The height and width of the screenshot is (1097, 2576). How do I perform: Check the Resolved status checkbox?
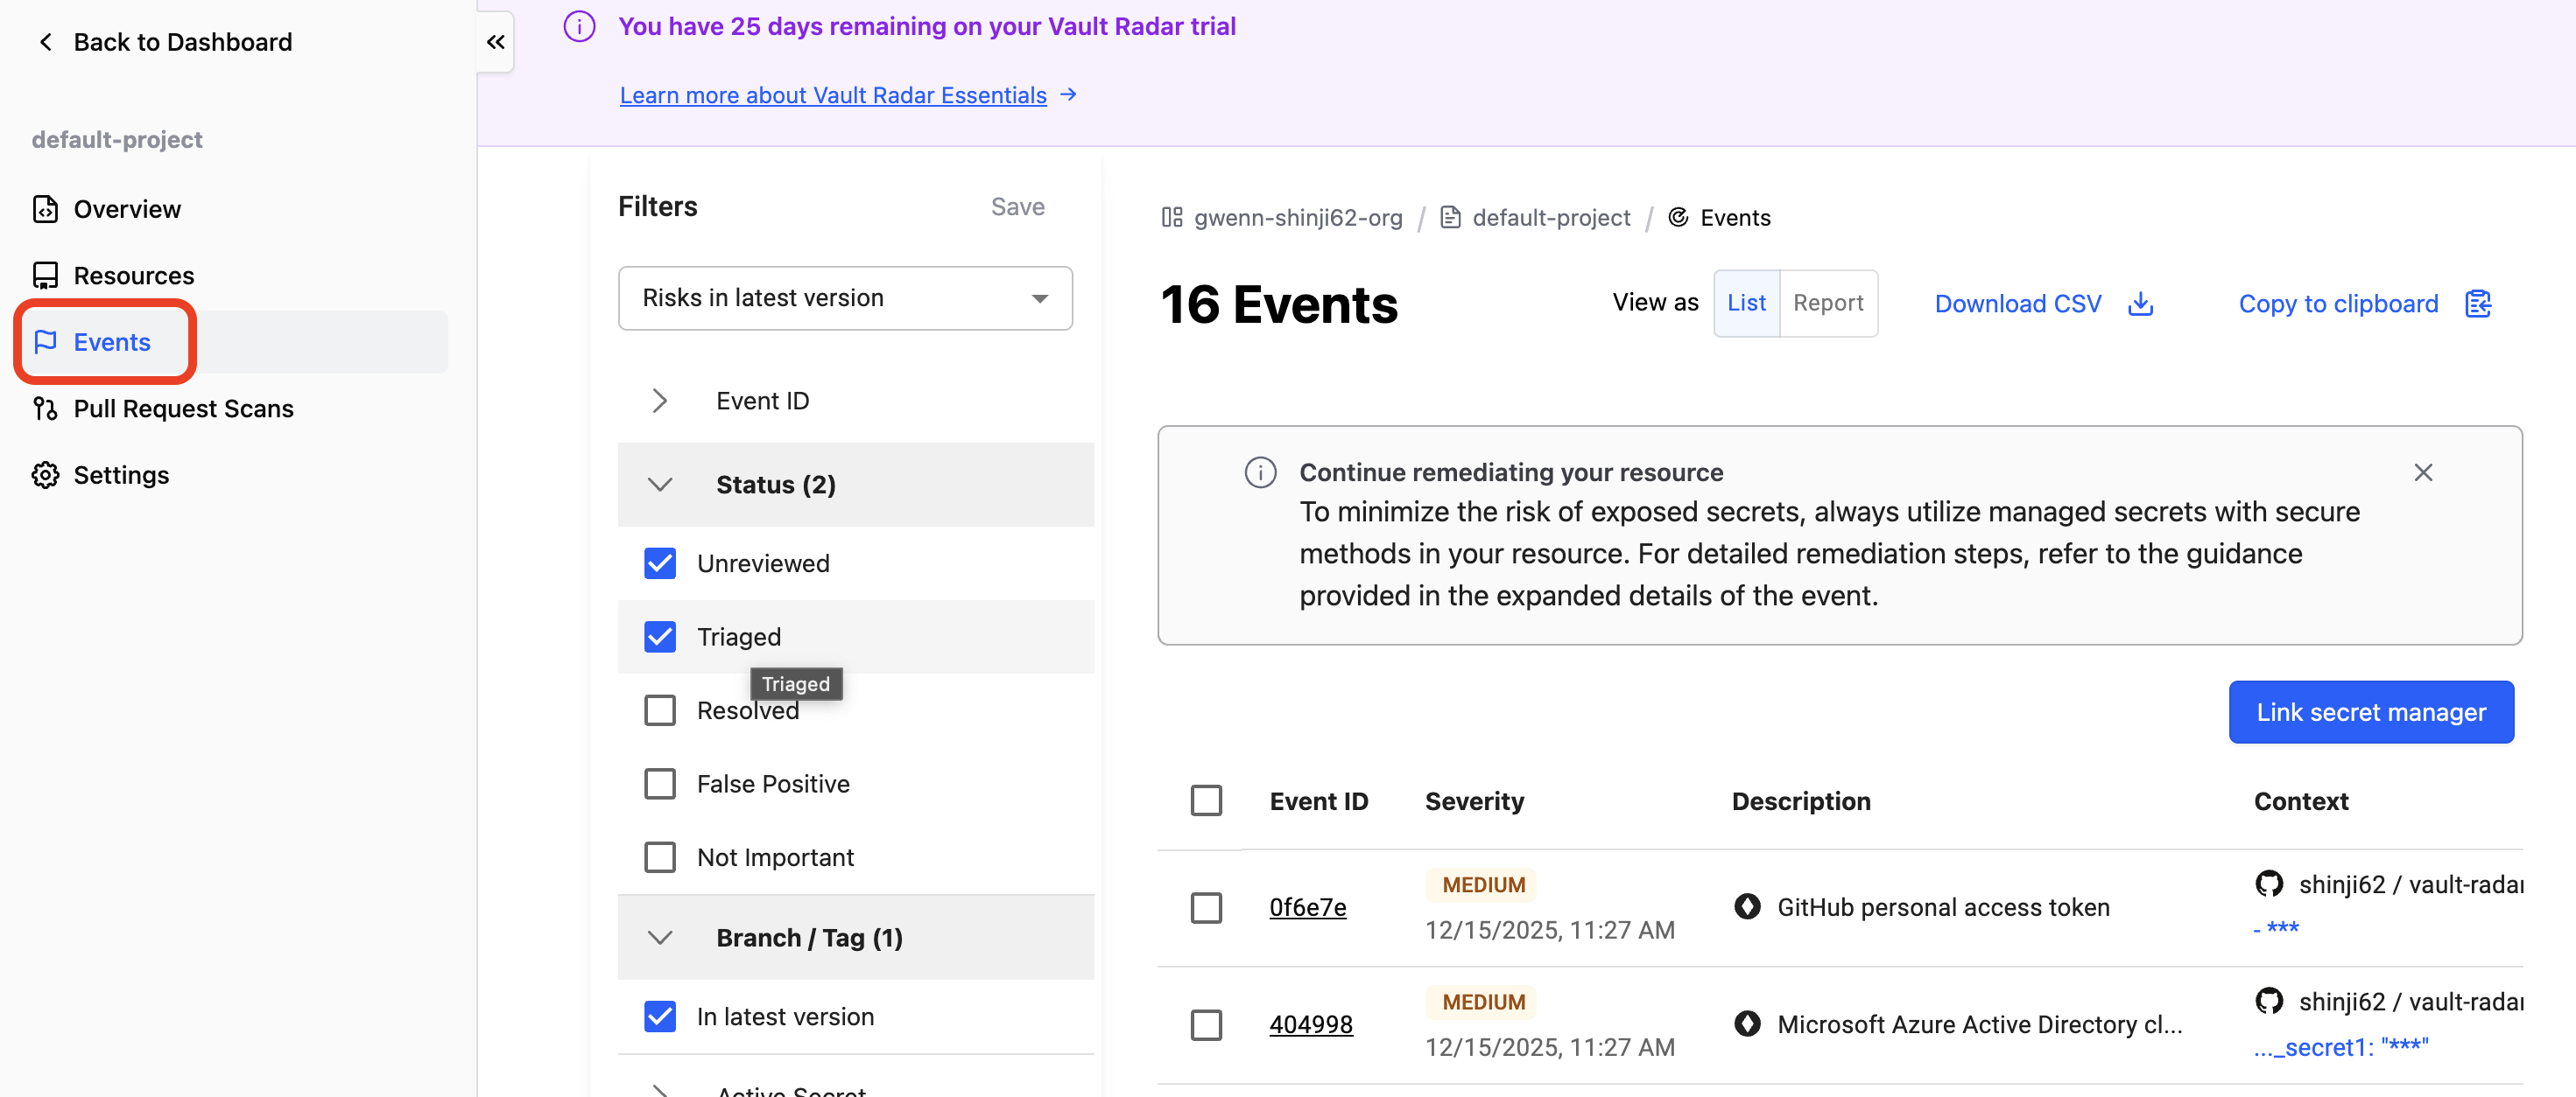(x=660, y=710)
